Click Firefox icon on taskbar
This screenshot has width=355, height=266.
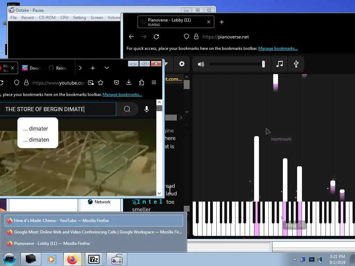(72, 259)
